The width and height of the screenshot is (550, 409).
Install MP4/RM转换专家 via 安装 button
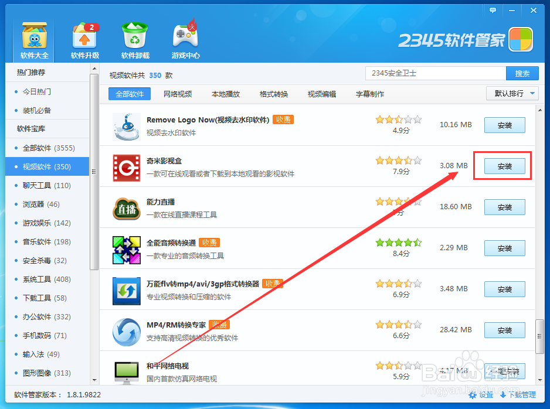(505, 330)
